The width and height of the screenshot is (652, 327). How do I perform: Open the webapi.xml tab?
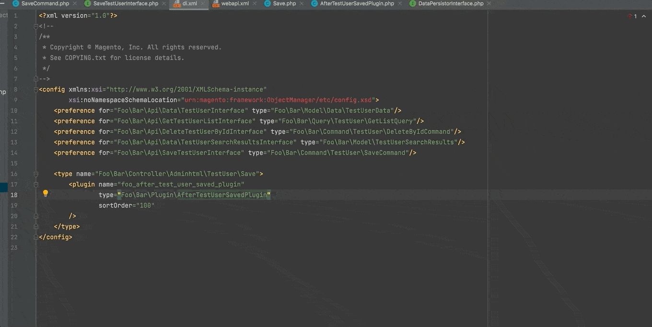tap(235, 4)
